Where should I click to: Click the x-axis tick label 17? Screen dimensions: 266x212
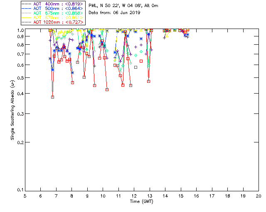coord(212,195)
